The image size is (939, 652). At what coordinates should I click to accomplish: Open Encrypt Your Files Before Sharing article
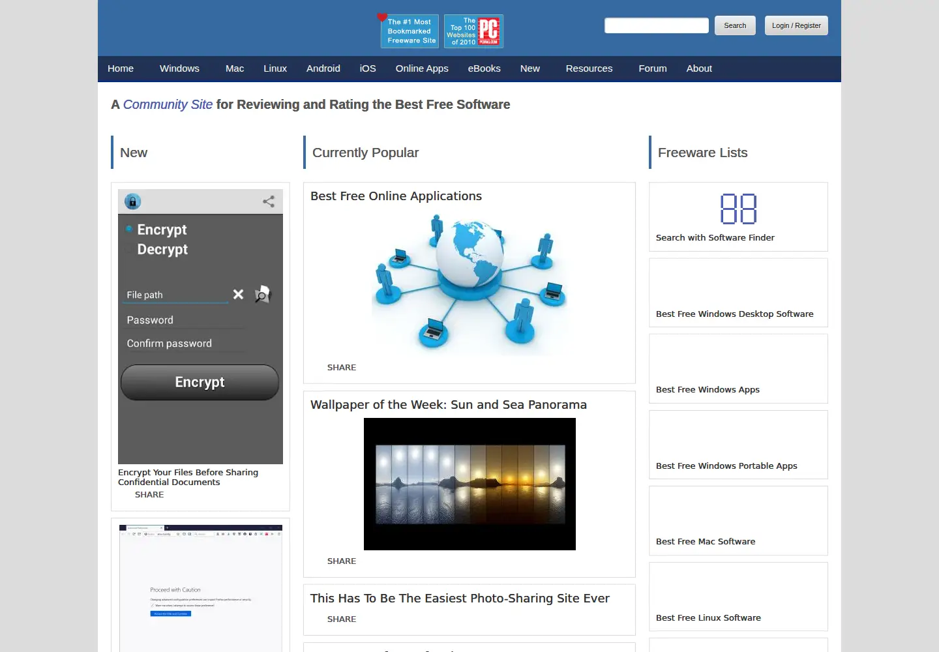[188, 477]
